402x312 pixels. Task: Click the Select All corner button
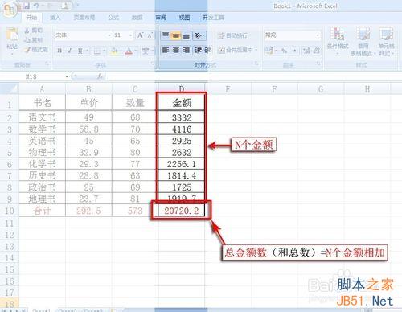point(10,88)
